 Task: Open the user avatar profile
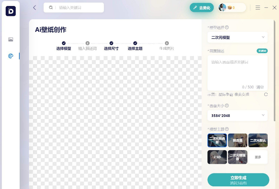click(222, 8)
